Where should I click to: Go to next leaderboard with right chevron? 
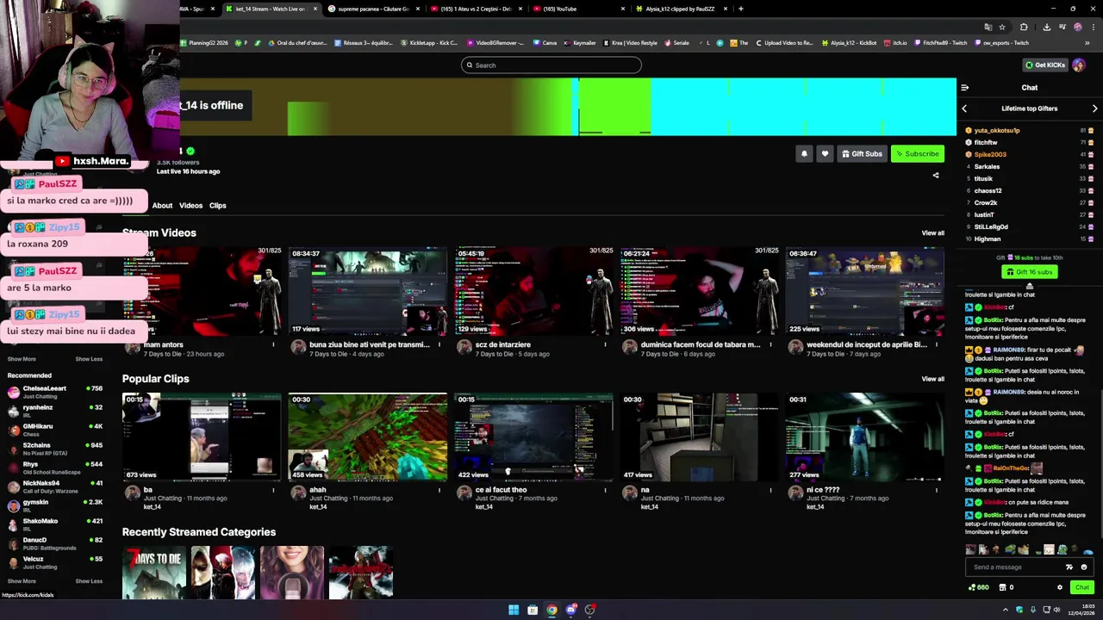(1094, 108)
